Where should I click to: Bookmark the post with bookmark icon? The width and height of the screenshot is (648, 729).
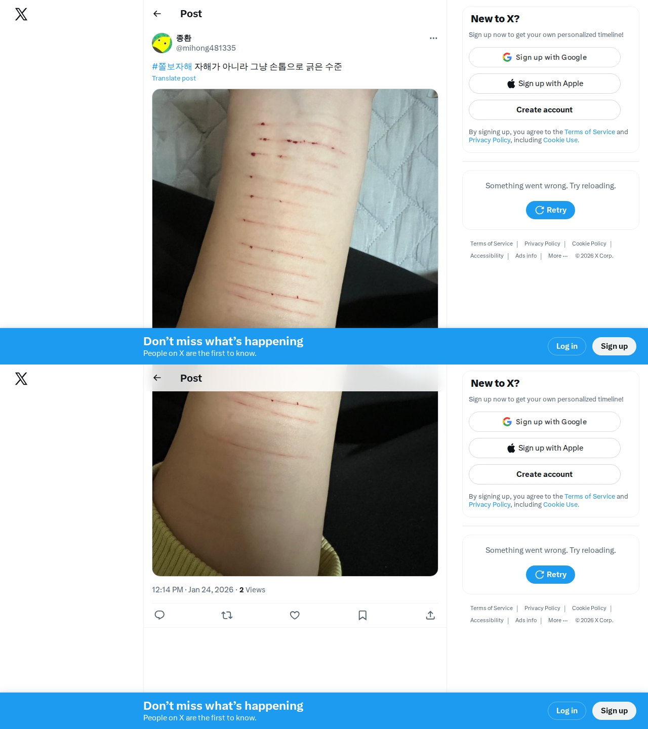point(362,615)
